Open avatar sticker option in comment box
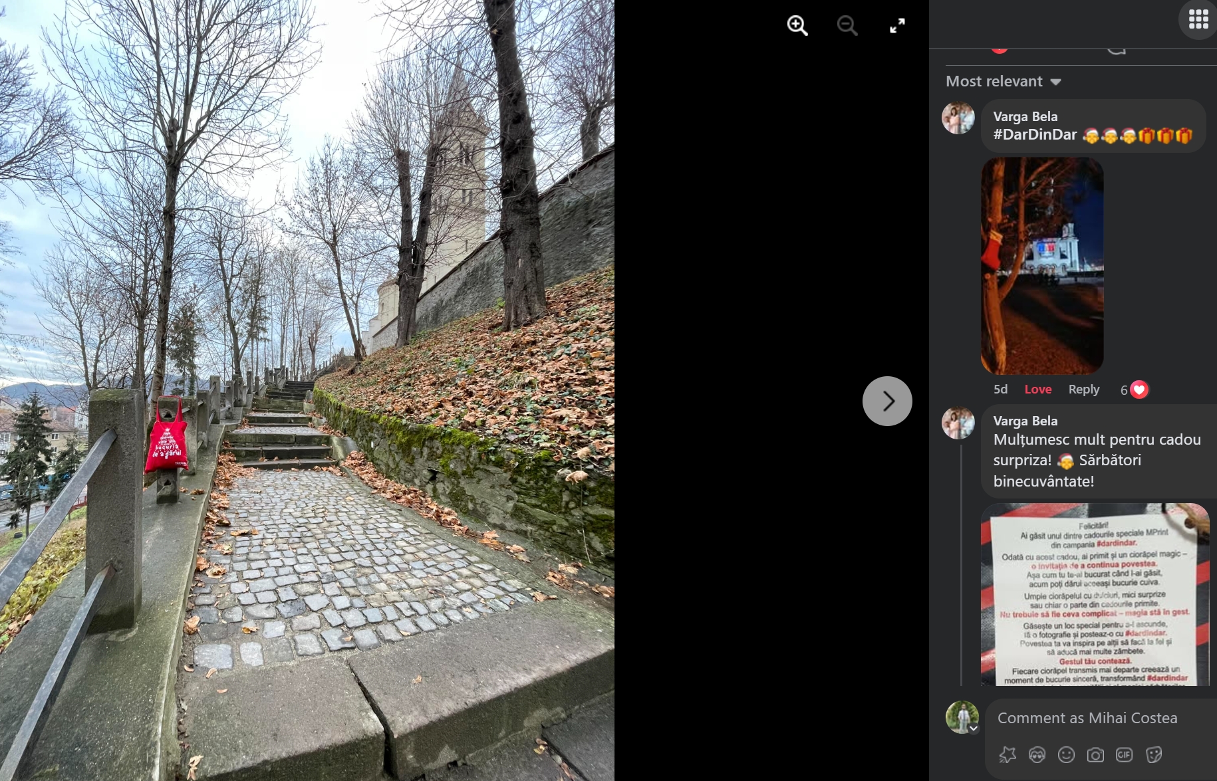The height and width of the screenshot is (781, 1217). click(1037, 754)
